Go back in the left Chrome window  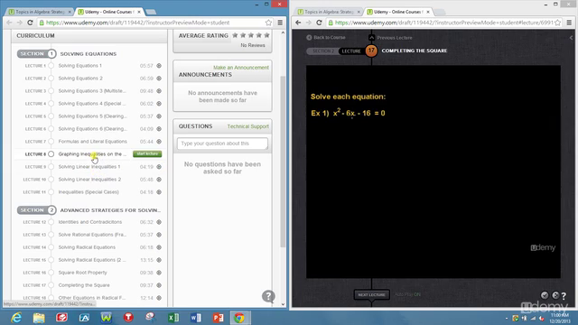[9, 23]
